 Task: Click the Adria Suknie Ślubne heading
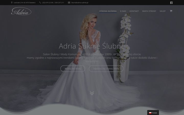[x=92, y=46]
